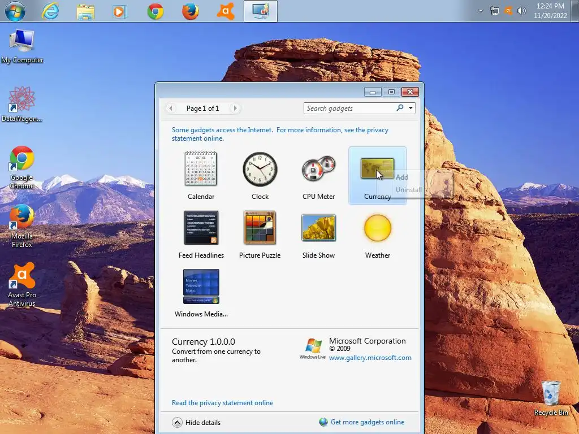This screenshot has height=434, width=579.
Task: Click Get more gadgets online link
Action: pos(362,422)
